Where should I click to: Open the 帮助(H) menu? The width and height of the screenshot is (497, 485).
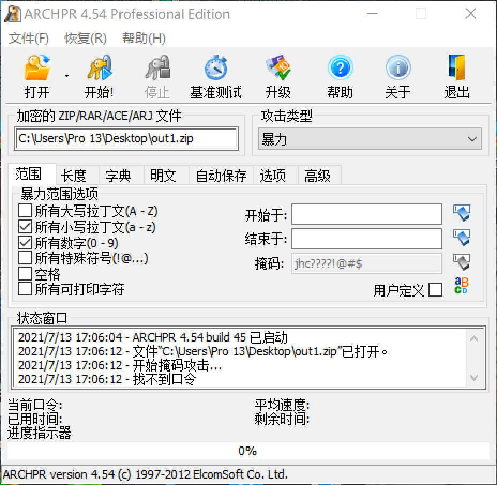[x=144, y=39]
